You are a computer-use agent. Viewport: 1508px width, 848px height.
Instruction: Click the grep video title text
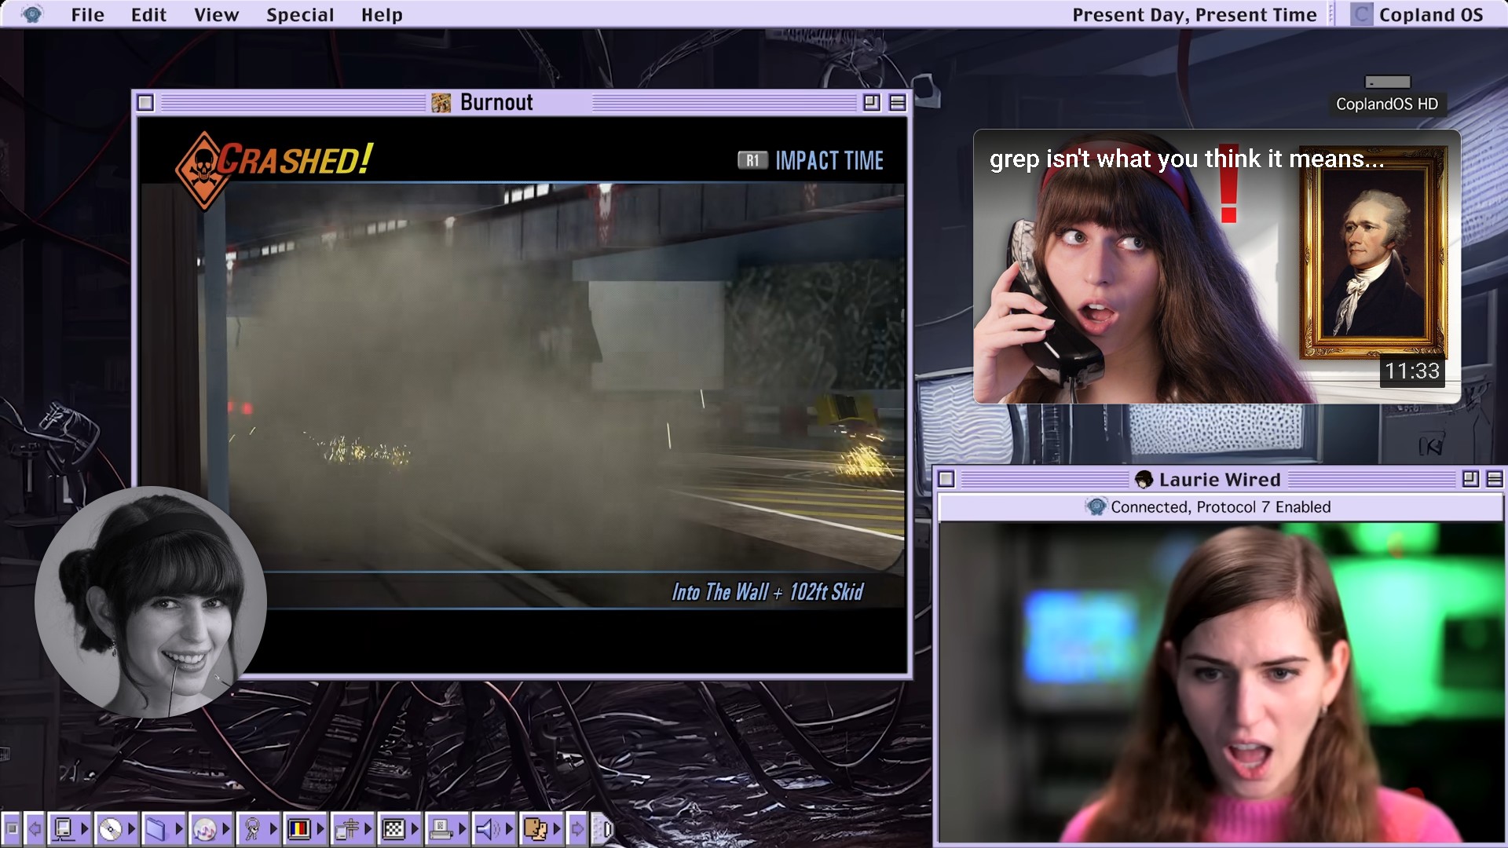coord(1187,159)
